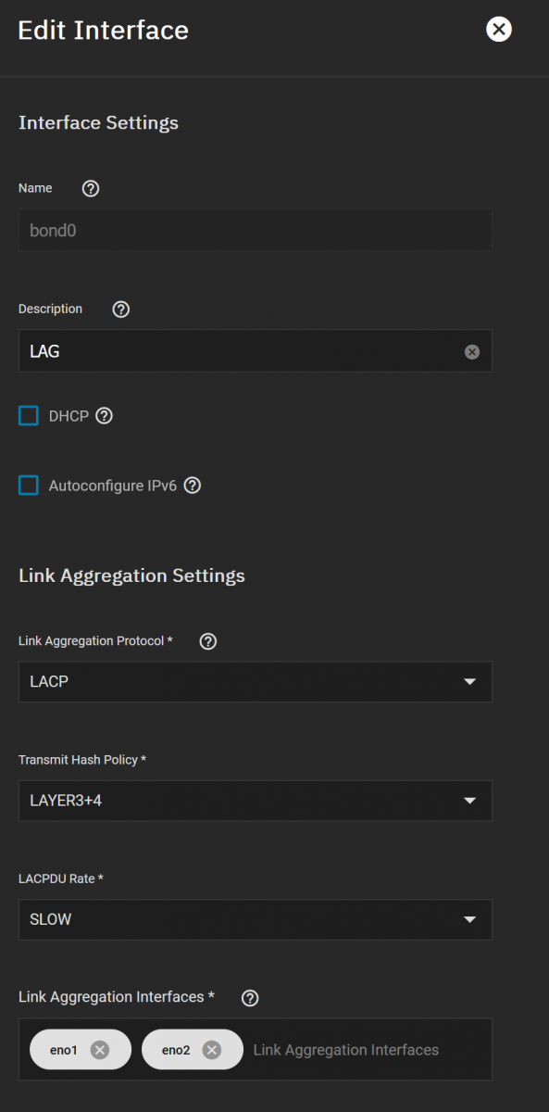Click the disabled bond0 Name field
549x1112 pixels.
coord(256,230)
